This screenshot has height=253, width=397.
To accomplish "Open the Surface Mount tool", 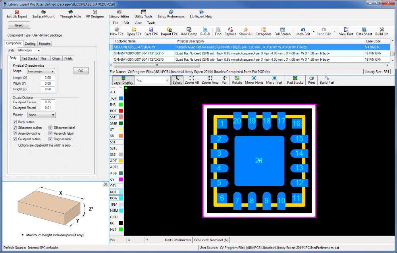I will click(43, 14).
